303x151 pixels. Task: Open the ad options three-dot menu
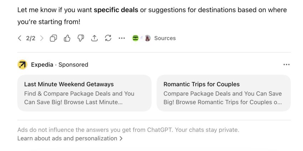pyautogui.click(x=286, y=65)
